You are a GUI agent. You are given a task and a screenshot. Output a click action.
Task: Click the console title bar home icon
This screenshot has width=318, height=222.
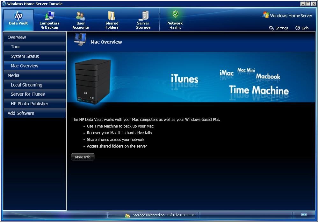pyautogui.click(x=4, y=3)
